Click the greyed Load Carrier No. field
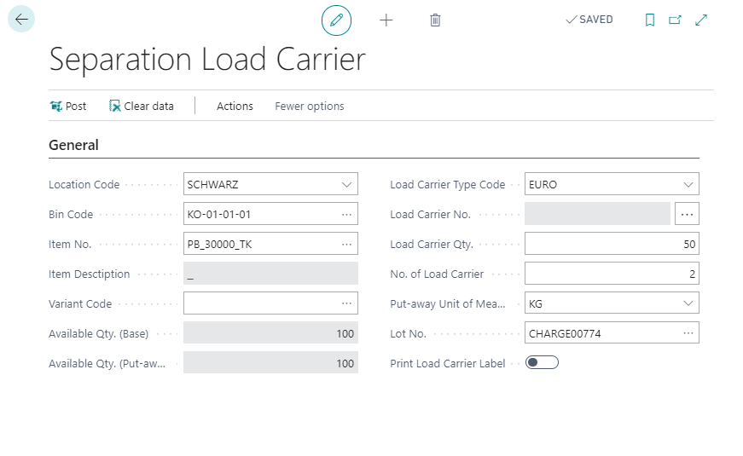Image resolution: width=743 pixels, height=456 pixels. [x=597, y=214]
